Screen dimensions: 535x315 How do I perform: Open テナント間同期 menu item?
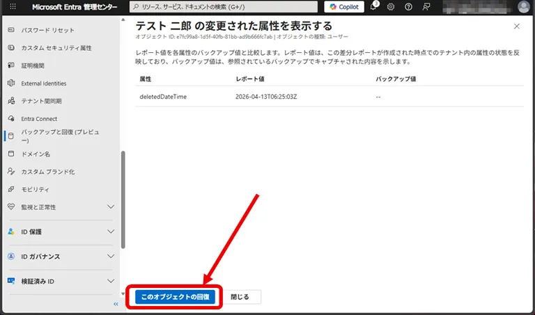(x=41, y=101)
